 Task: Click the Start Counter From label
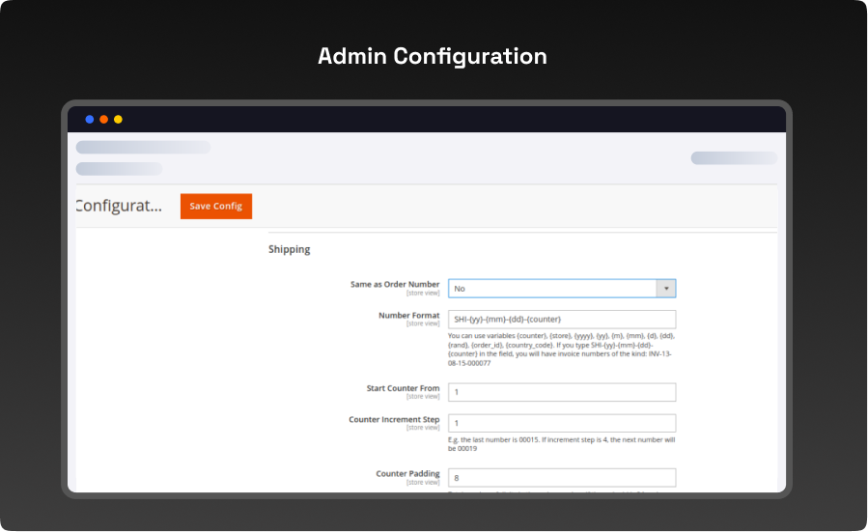click(x=403, y=388)
